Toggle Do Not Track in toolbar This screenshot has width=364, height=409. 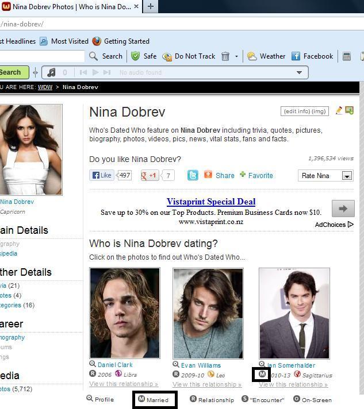click(x=189, y=56)
